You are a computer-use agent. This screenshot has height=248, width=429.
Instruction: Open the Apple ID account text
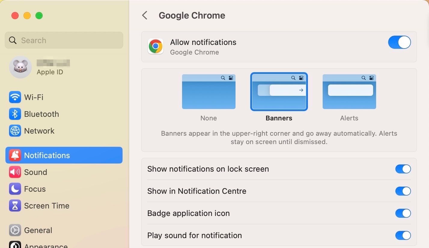pos(50,72)
